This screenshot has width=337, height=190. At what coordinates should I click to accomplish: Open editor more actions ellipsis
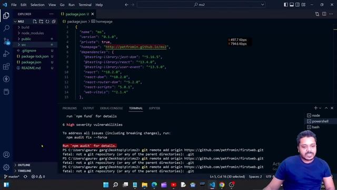pyautogui.click(x=331, y=14)
